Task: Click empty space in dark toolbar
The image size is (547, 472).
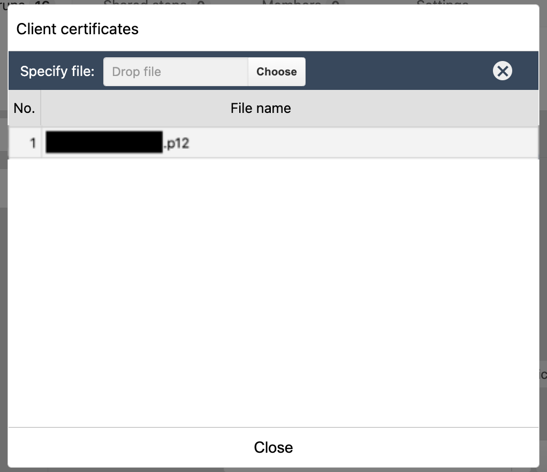Action: click(x=396, y=71)
